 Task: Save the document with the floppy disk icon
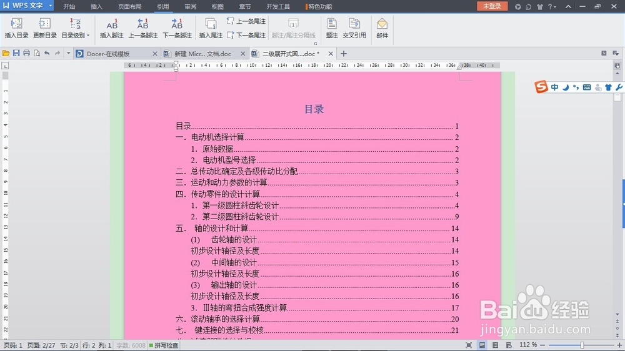[x=16, y=53]
